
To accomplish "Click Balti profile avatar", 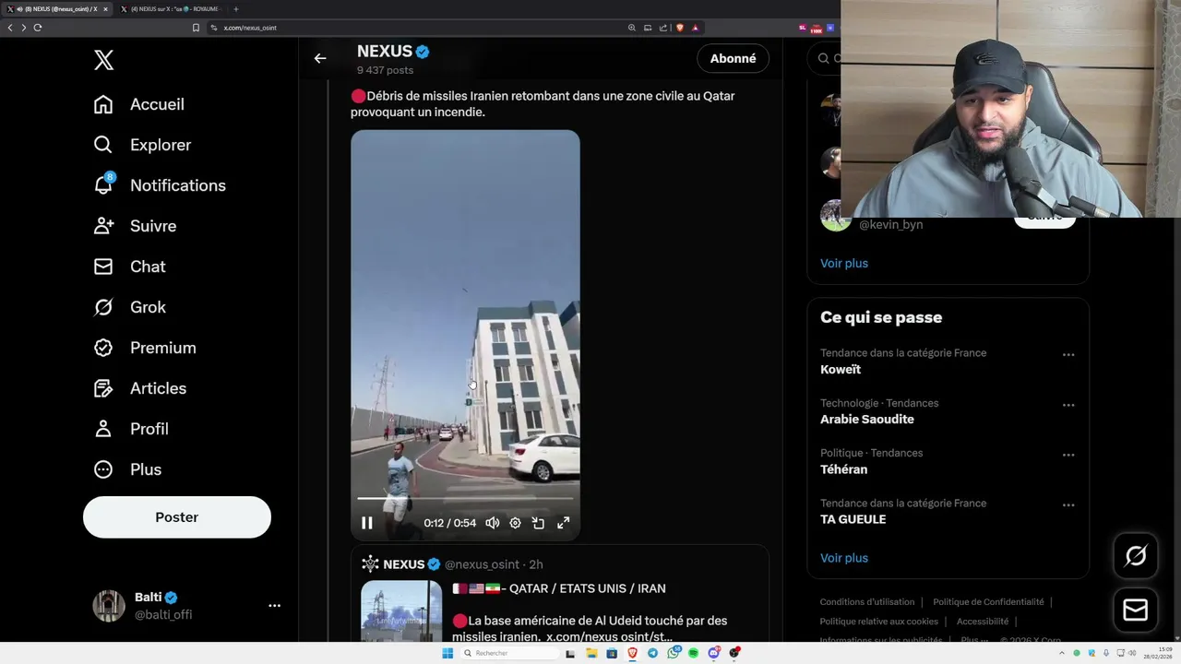I will click(109, 606).
